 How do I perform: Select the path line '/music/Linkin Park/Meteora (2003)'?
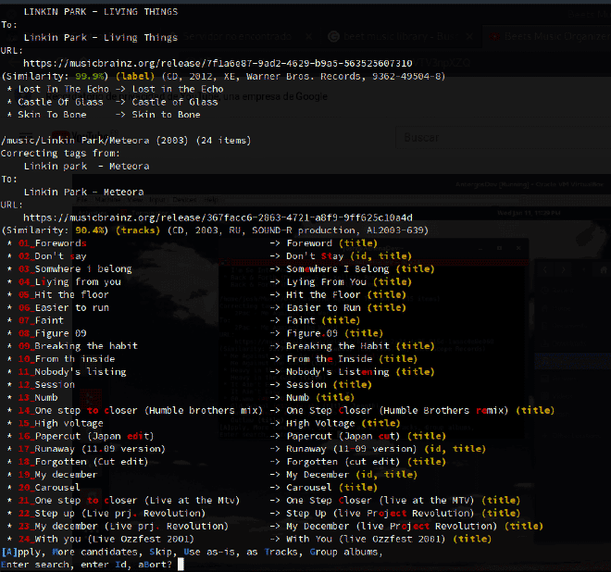click(94, 141)
